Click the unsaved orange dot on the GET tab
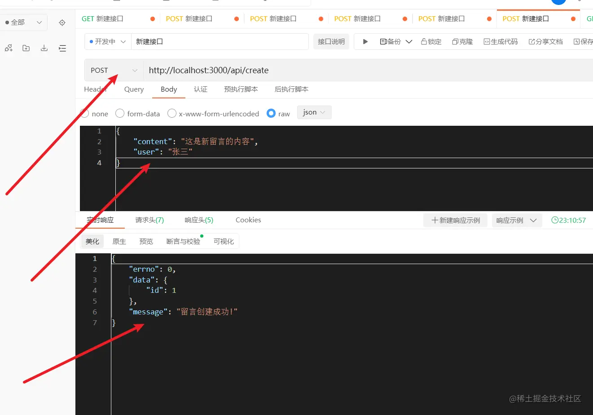593x415 pixels. (153, 19)
